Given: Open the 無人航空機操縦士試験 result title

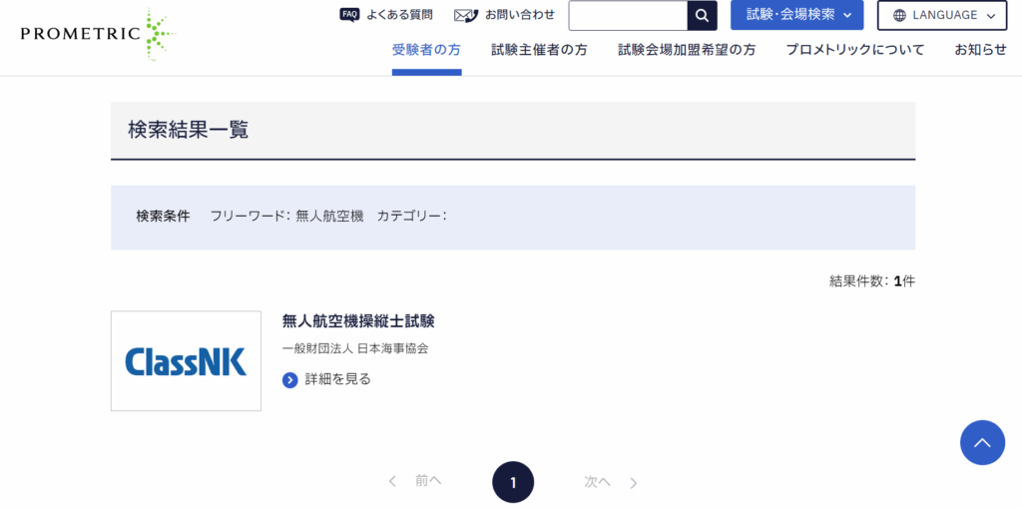Looking at the screenshot, I should (x=358, y=321).
